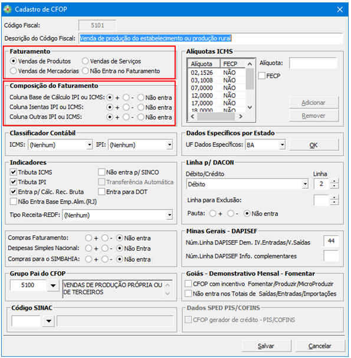Click DAPISEF Dem. IV field showing 44

(331, 241)
